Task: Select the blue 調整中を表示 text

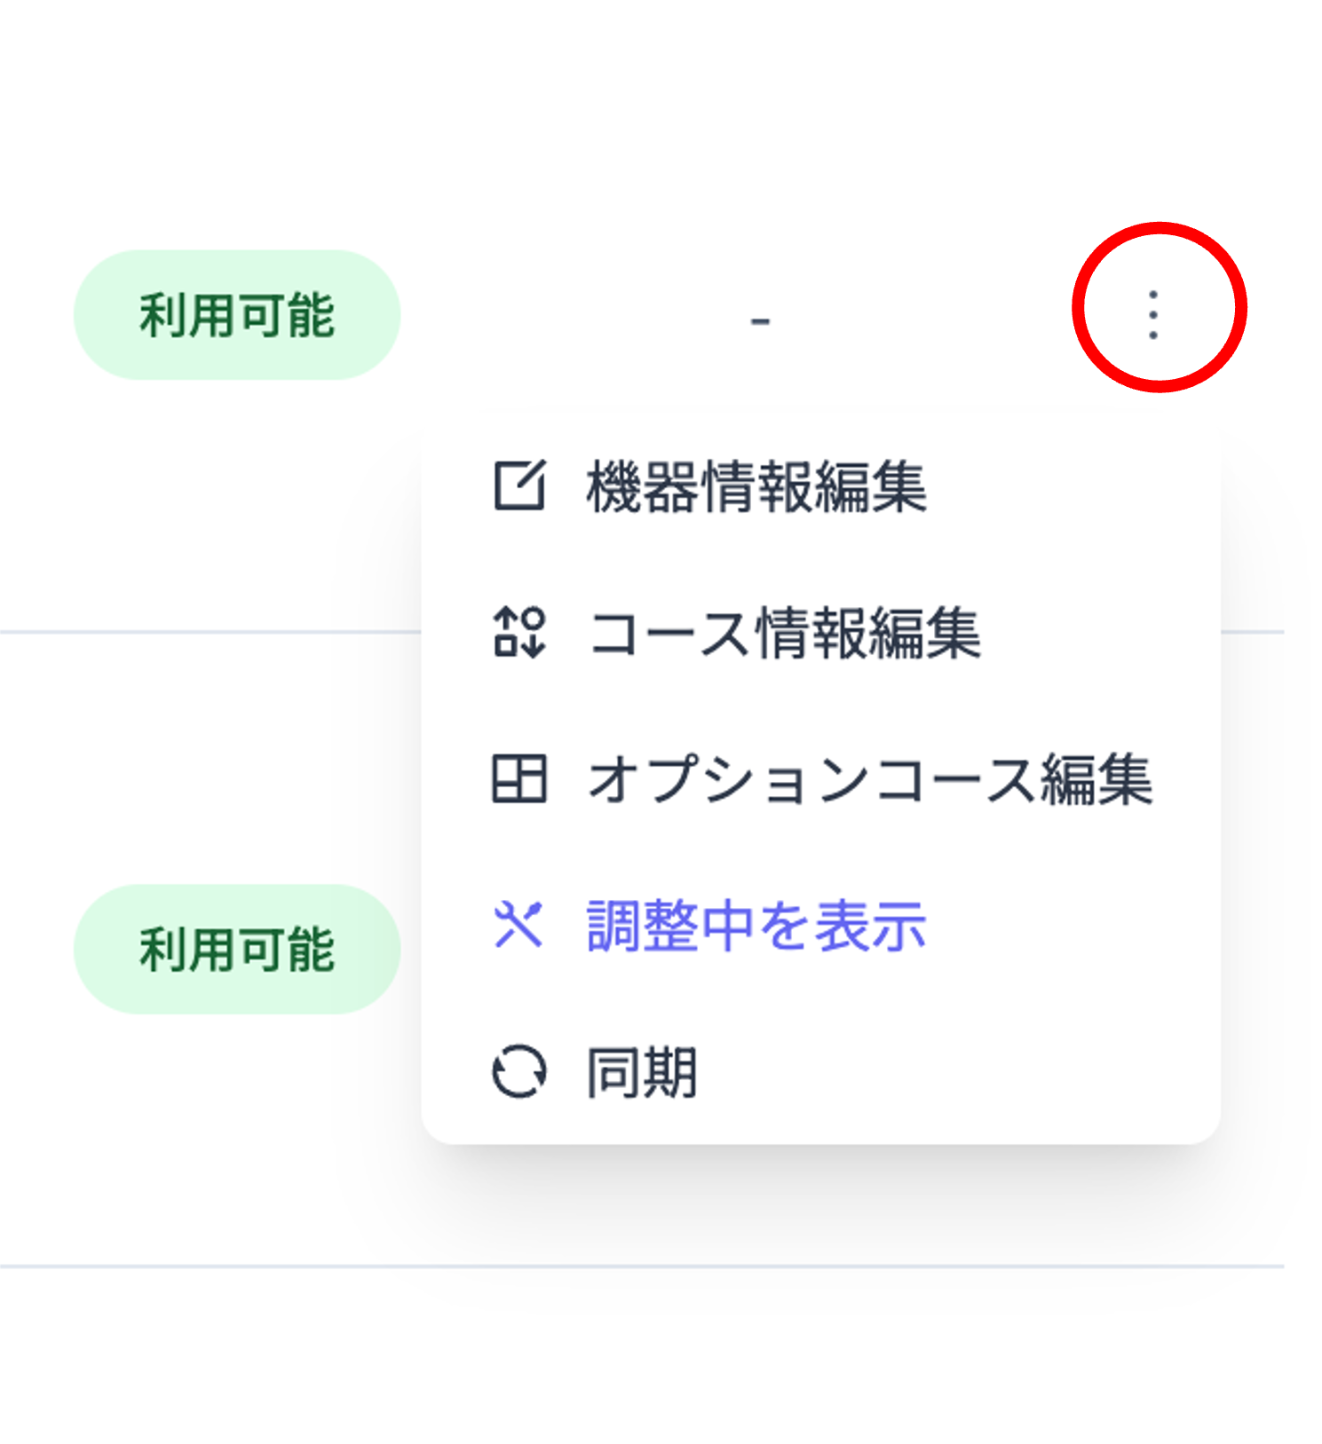Action: pos(756,926)
